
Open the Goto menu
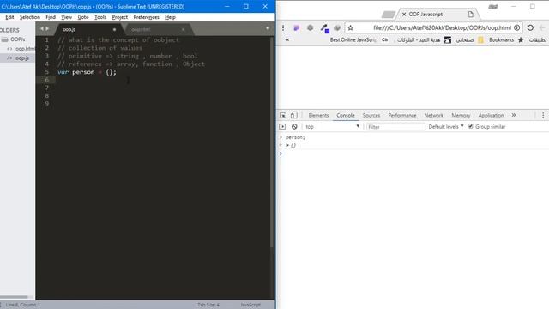[83, 17]
